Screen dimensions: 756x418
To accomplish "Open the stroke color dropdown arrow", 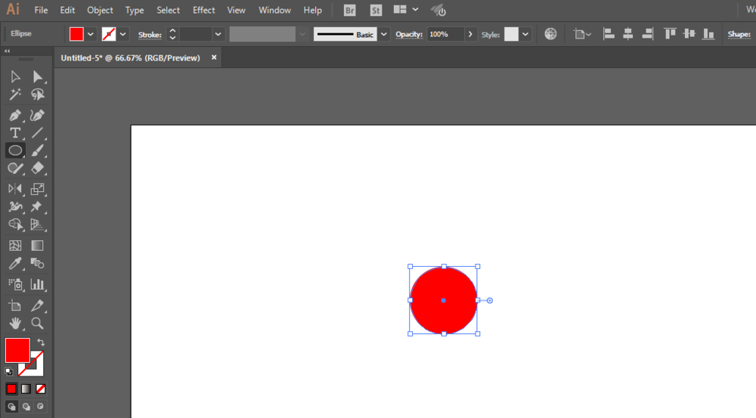I will [x=123, y=34].
